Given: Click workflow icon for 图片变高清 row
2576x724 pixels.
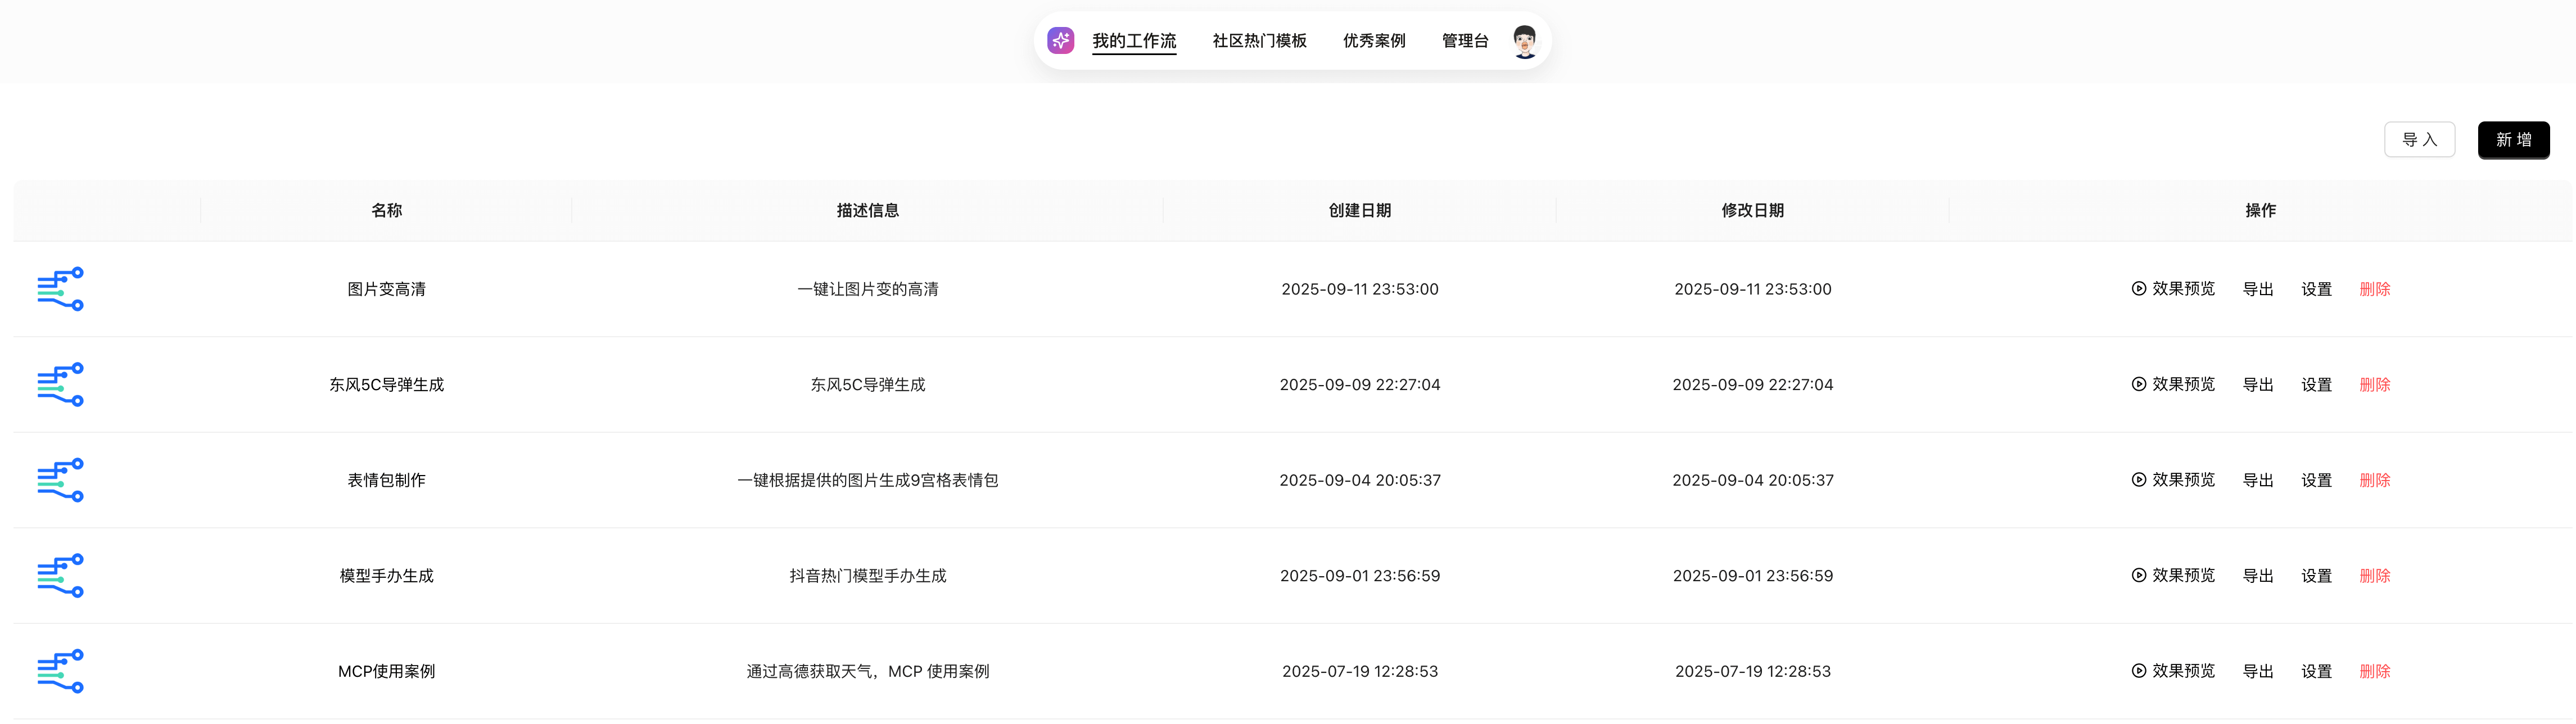Looking at the screenshot, I should tap(60, 289).
